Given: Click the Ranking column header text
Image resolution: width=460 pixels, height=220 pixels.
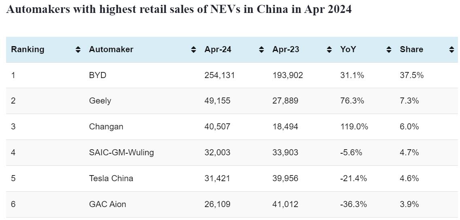Looking at the screenshot, I should point(28,49).
